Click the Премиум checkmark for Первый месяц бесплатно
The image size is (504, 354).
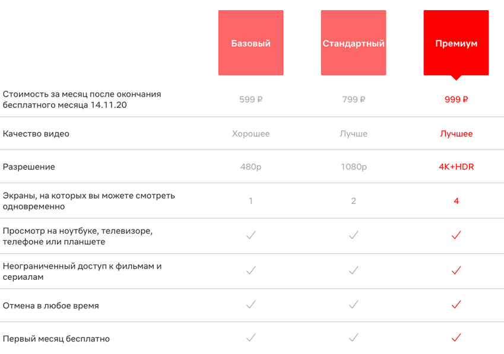[x=456, y=338]
